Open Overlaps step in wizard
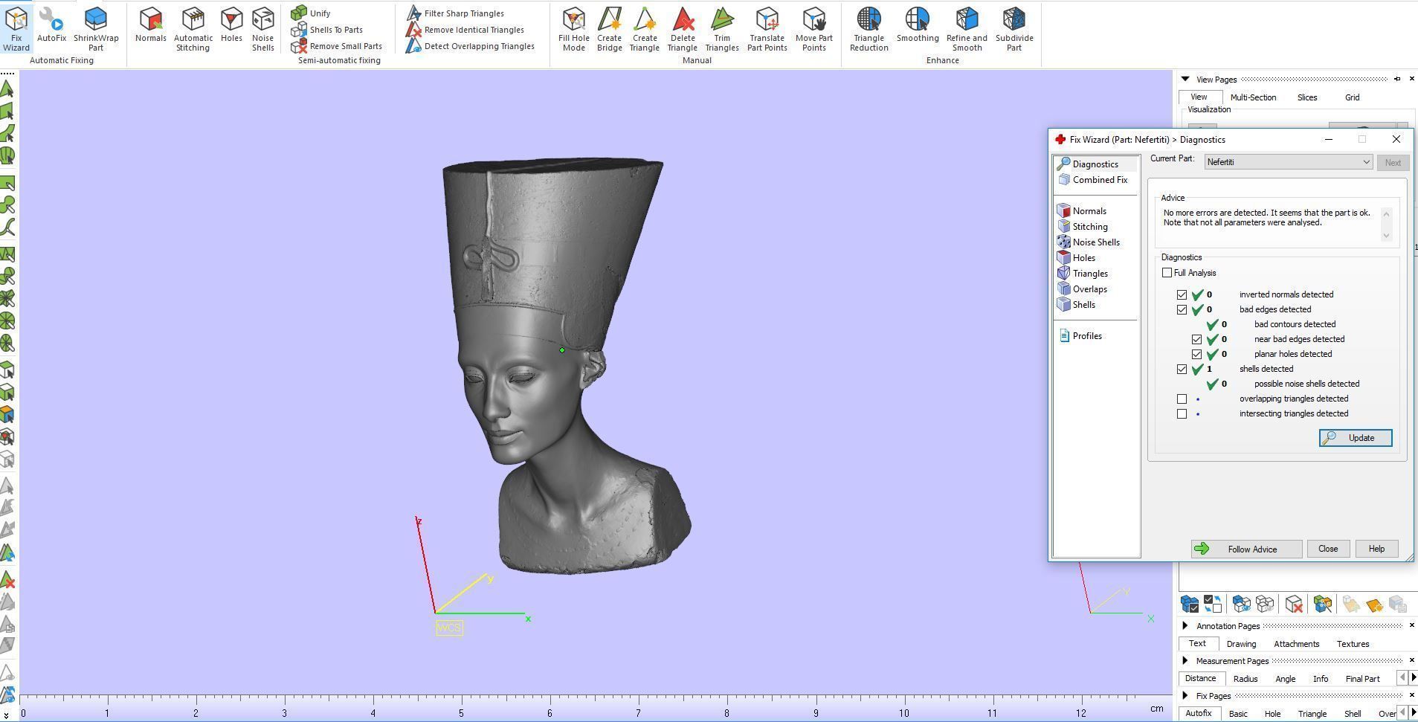Image resolution: width=1418 pixels, height=722 pixels. pos(1089,289)
